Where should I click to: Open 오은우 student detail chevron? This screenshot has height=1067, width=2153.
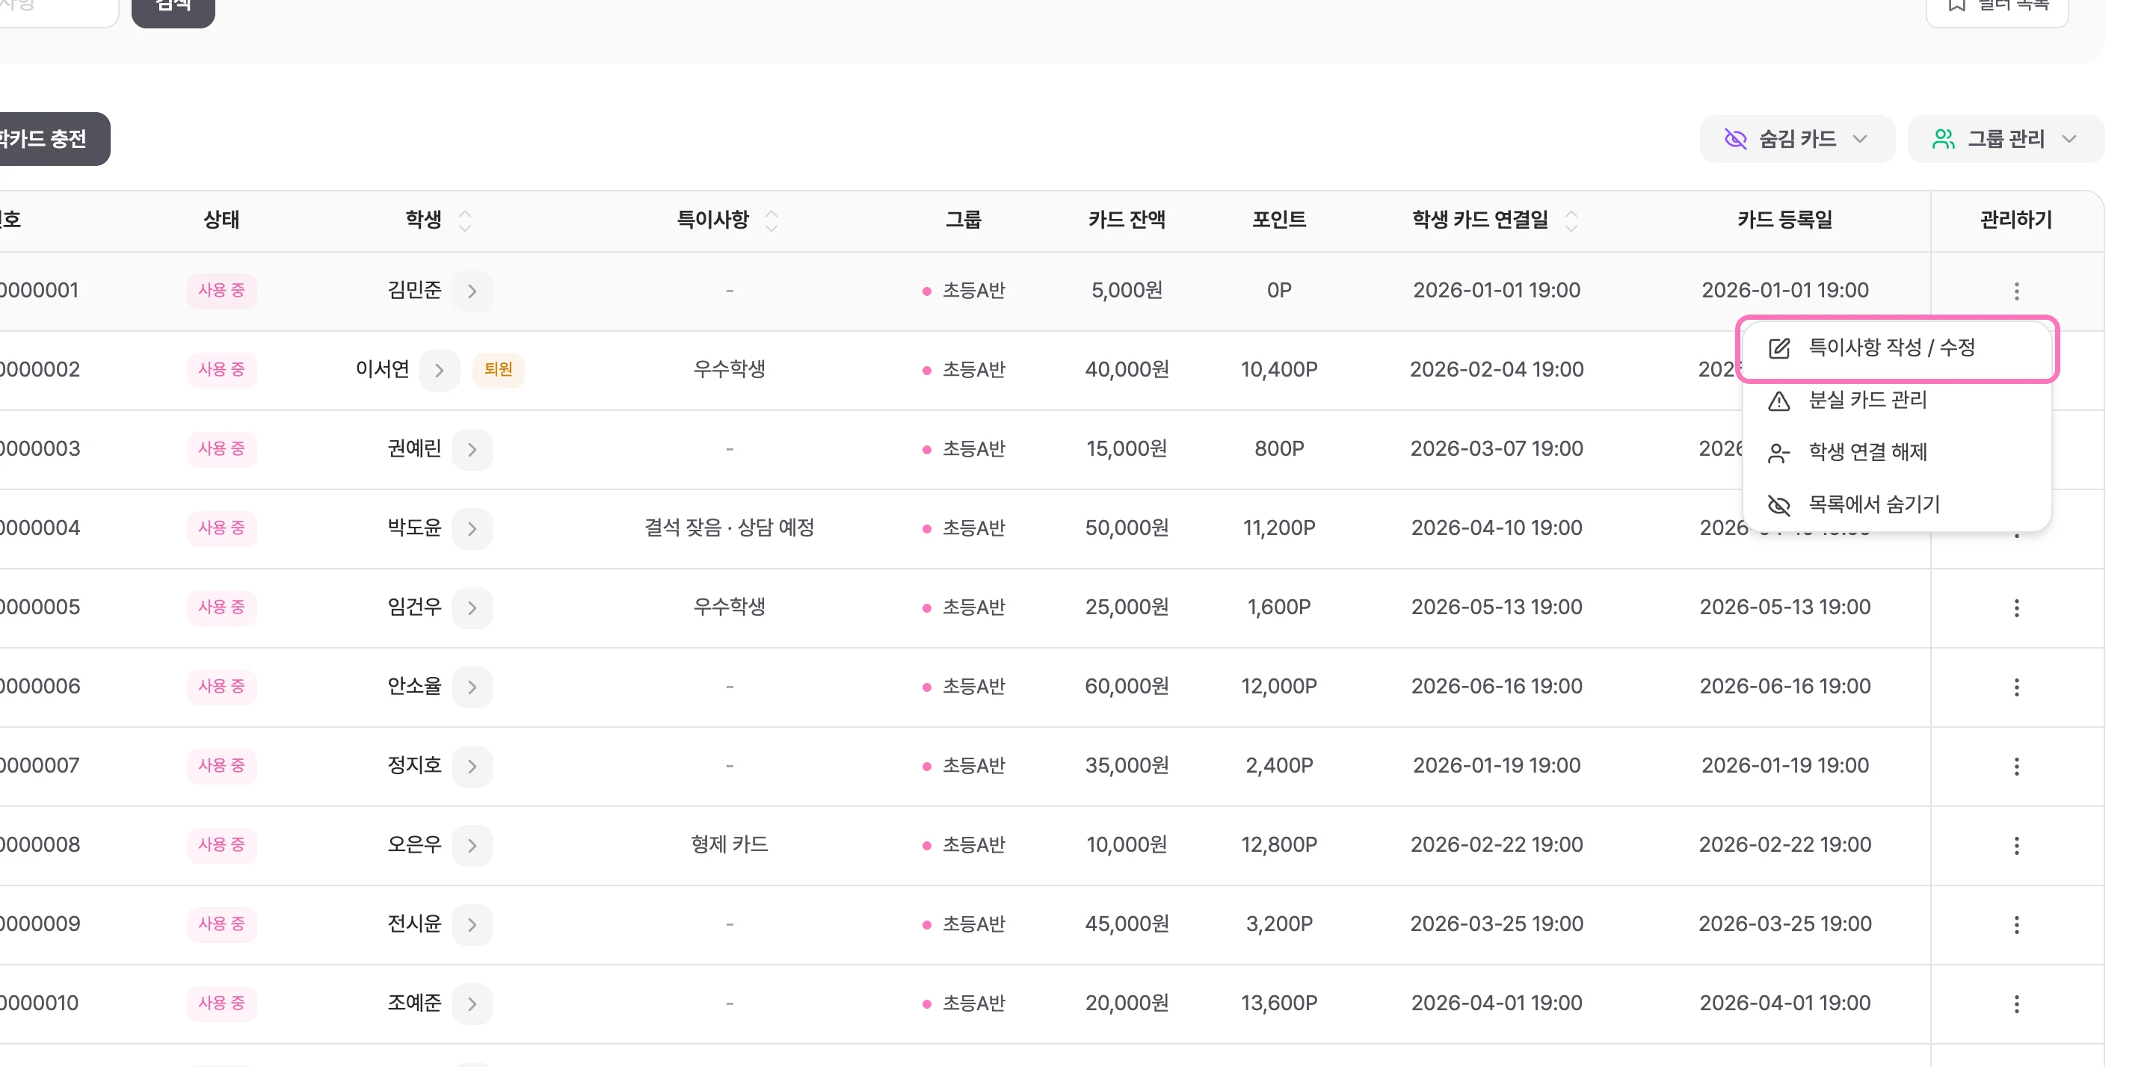[472, 846]
